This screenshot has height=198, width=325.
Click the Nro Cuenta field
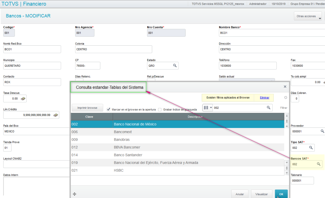coord(166,33)
